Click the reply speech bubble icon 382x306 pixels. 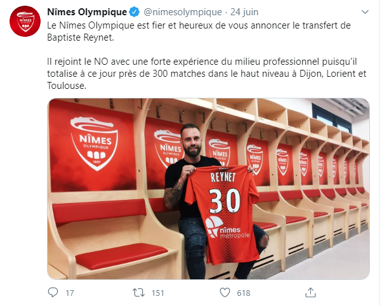(53, 293)
